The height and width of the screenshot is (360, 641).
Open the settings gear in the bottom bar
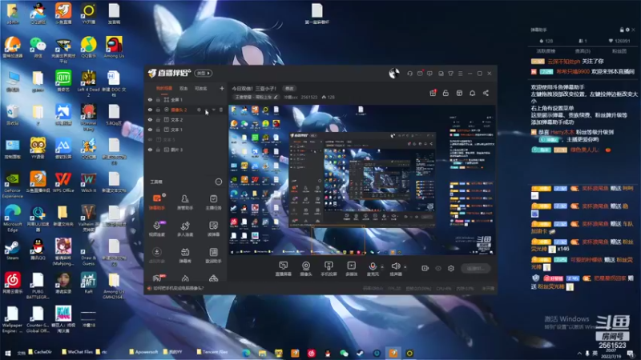coord(451,268)
